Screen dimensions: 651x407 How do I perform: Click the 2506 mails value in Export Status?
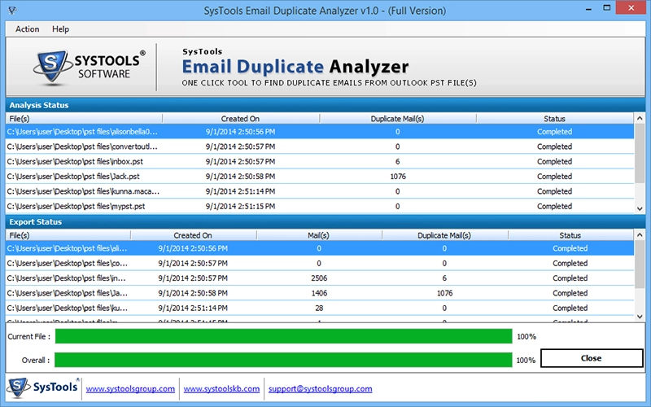pos(319,278)
